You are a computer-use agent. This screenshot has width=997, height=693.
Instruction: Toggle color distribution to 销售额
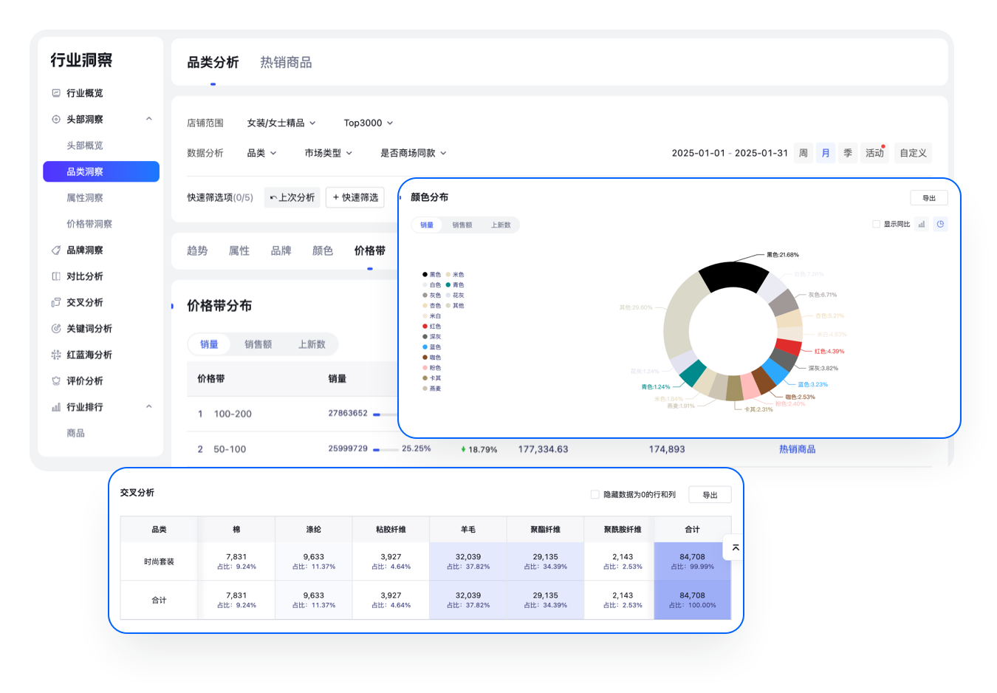point(462,225)
